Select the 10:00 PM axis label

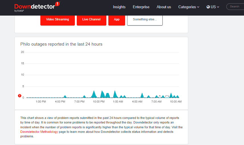[99, 102]
